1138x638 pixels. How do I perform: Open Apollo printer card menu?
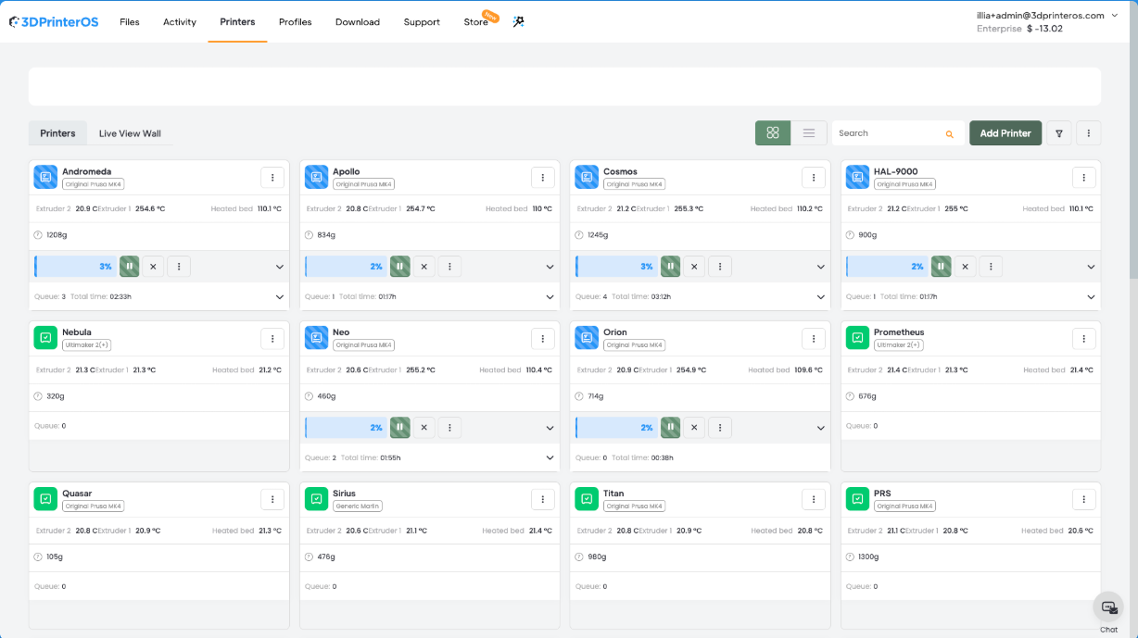tap(542, 177)
